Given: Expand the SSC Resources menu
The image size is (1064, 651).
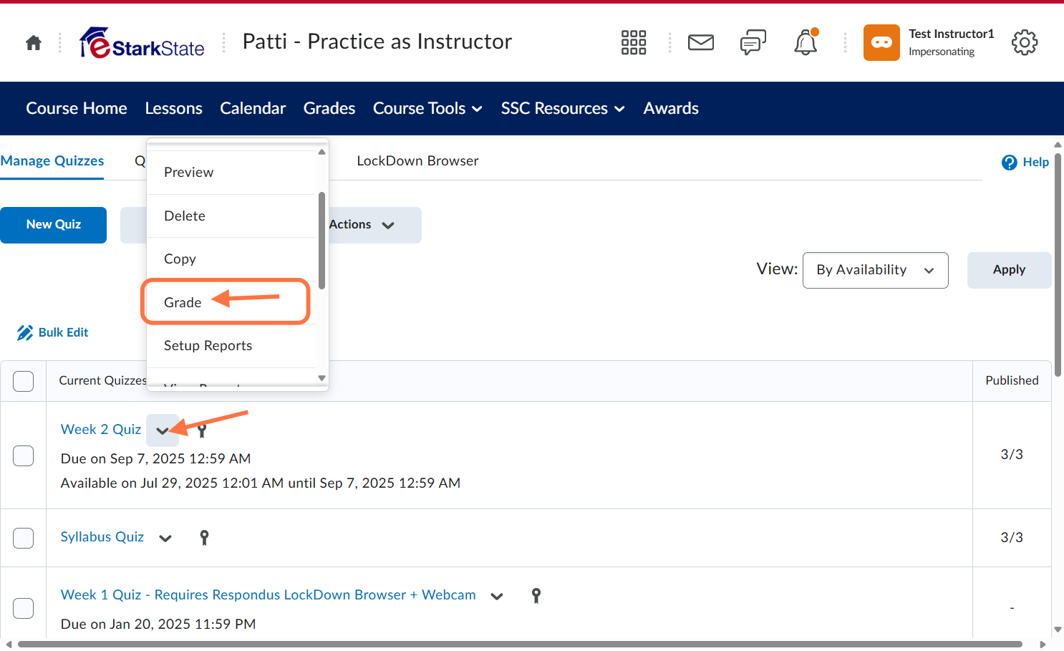Looking at the screenshot, I should click(x=563, y=108).
